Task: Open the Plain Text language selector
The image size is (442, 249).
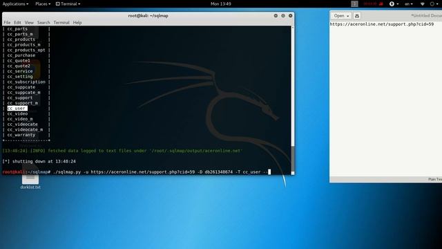Action: [435, 179]
